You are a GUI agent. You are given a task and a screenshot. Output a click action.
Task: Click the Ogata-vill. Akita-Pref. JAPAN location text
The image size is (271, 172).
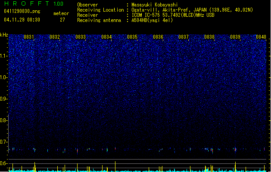click(x=192, y=10)
